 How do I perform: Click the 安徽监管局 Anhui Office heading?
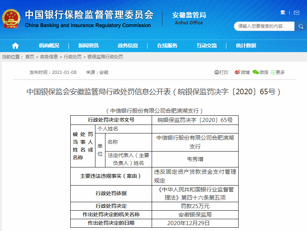point(189,18)
